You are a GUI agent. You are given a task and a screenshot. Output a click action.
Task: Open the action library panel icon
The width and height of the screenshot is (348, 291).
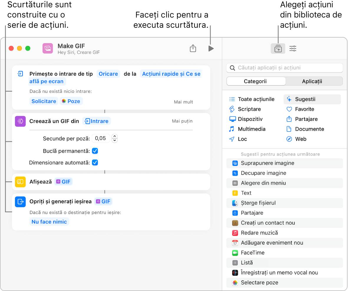point(278,49)
